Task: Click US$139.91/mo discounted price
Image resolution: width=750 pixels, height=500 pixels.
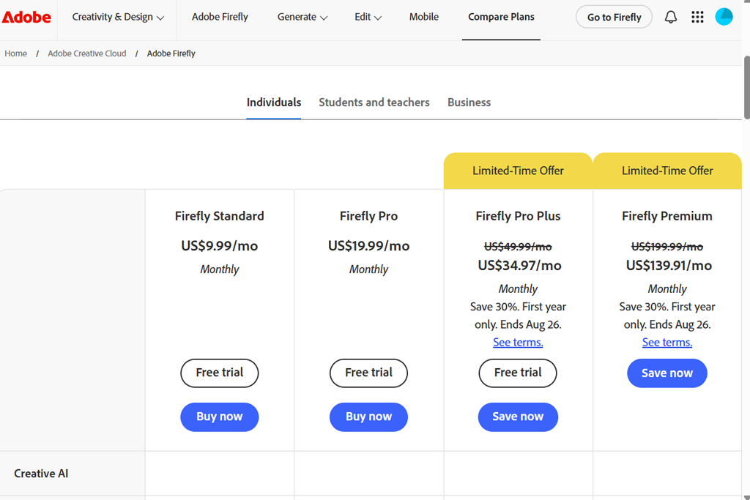Action: click(669, 265)
